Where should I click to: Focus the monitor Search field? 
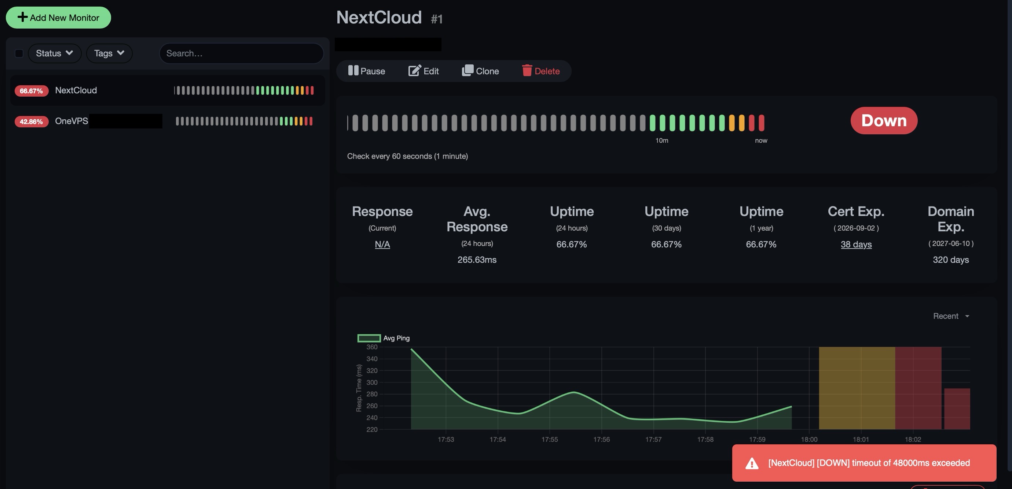click(241, 53)
